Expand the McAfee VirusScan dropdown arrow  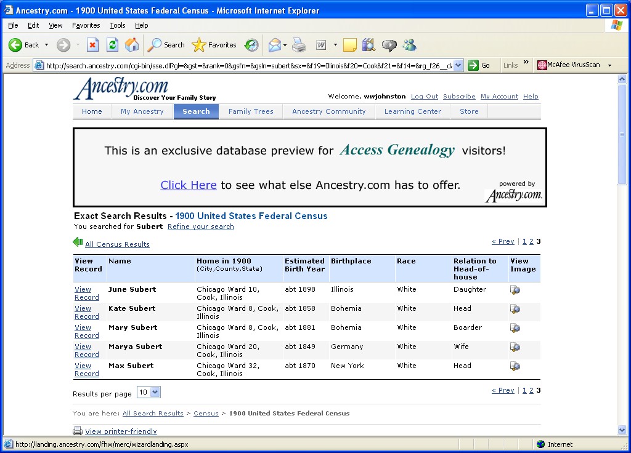tap(609, 65)
